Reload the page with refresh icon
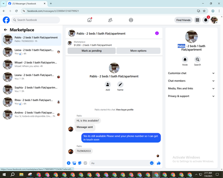This screenshot has width=223, height=178. click(17, 11)
